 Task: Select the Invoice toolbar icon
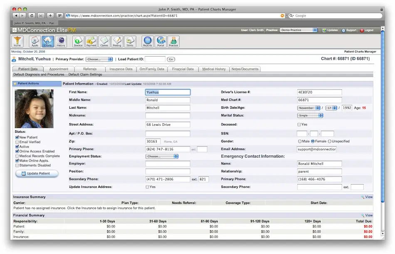pyautogui.click(x=78, y=41)
